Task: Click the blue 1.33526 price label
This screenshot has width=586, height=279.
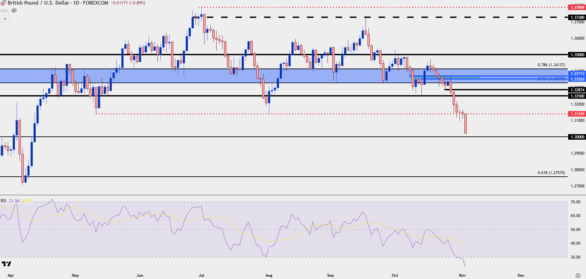Action: (x=577, y=79)
